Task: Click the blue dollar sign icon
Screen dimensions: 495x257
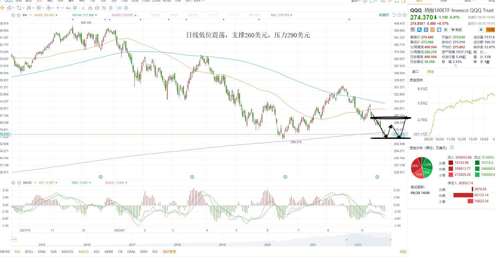Action: (426, 30)
